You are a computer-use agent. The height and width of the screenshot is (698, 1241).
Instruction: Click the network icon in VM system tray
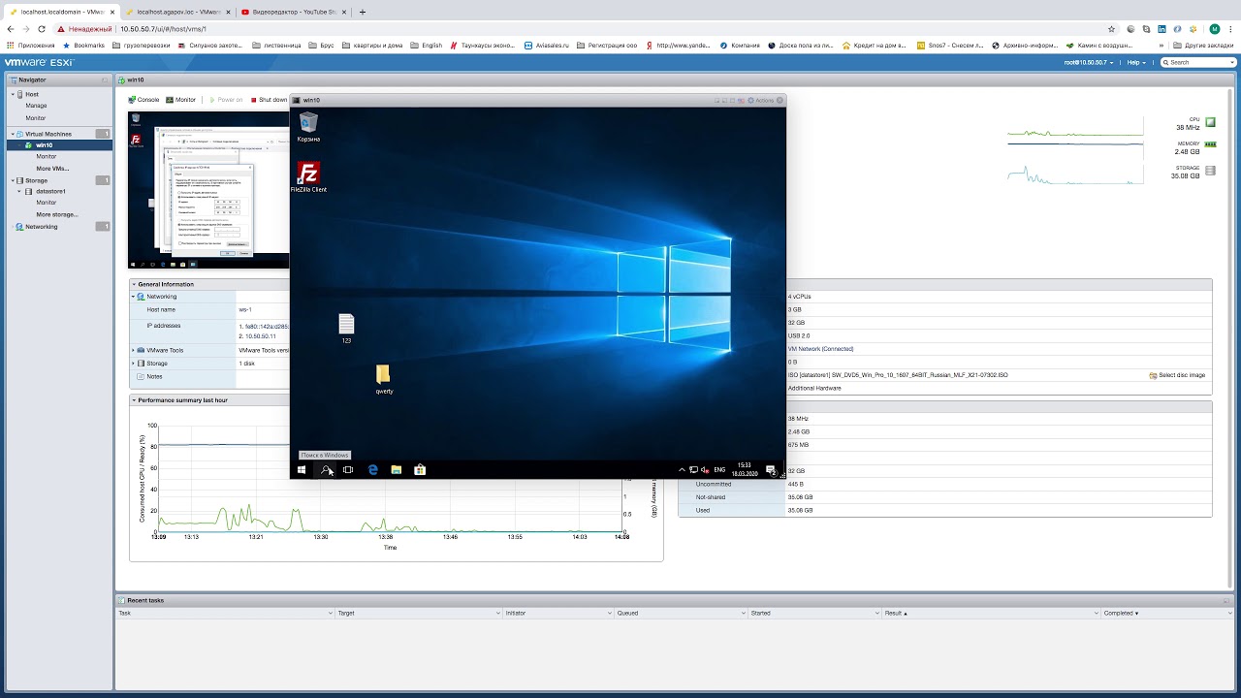[693, 470]
